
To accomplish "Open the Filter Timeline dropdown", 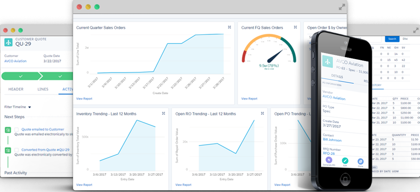I will (29, 107).
